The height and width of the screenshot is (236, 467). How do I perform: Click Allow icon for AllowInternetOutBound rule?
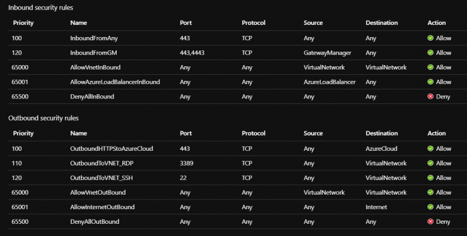click(x=431, y=207)
